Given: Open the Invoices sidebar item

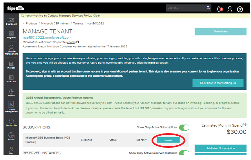Looking at the screenshot, I should tap(11, 65).
